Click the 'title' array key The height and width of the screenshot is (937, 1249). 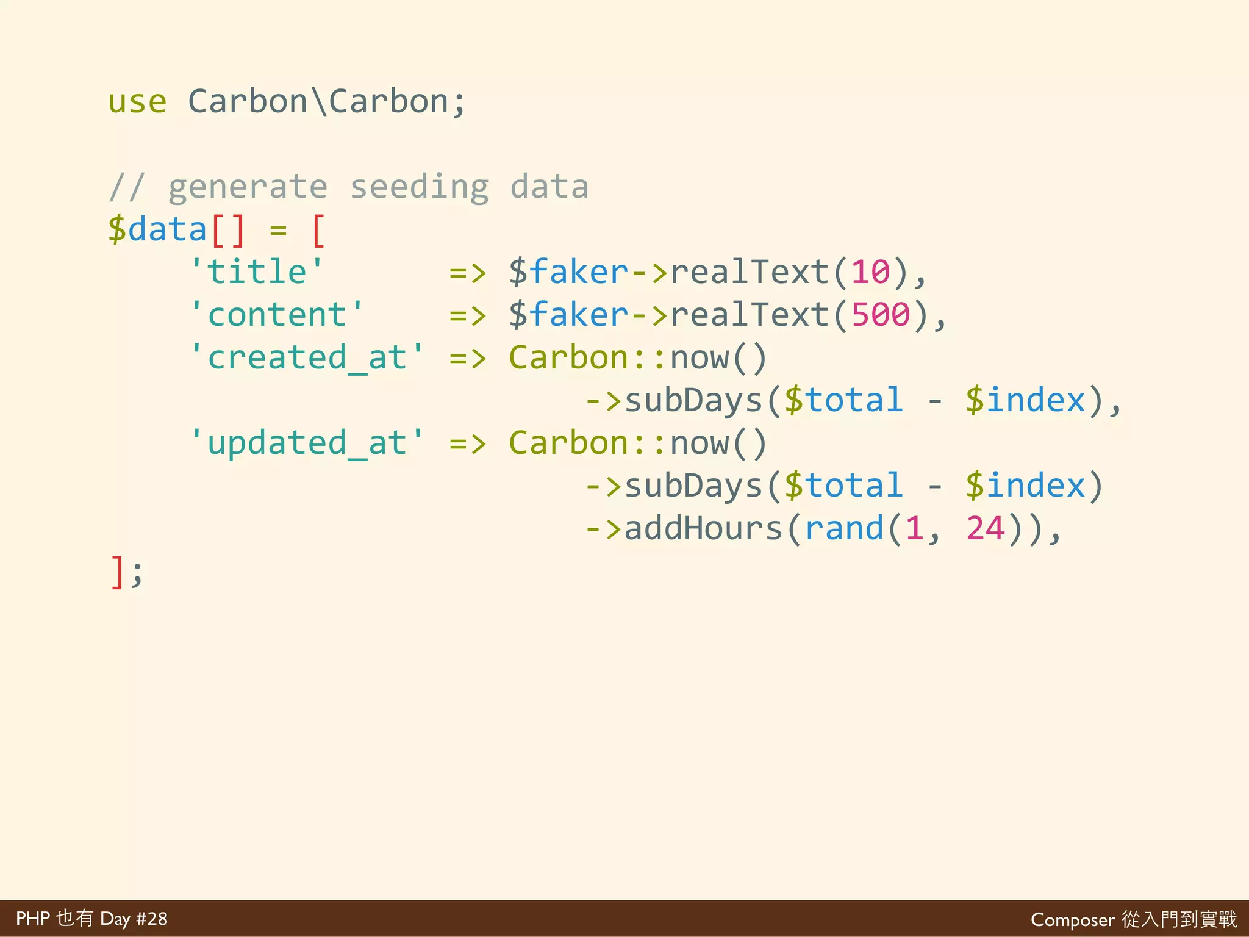point(257,272)
